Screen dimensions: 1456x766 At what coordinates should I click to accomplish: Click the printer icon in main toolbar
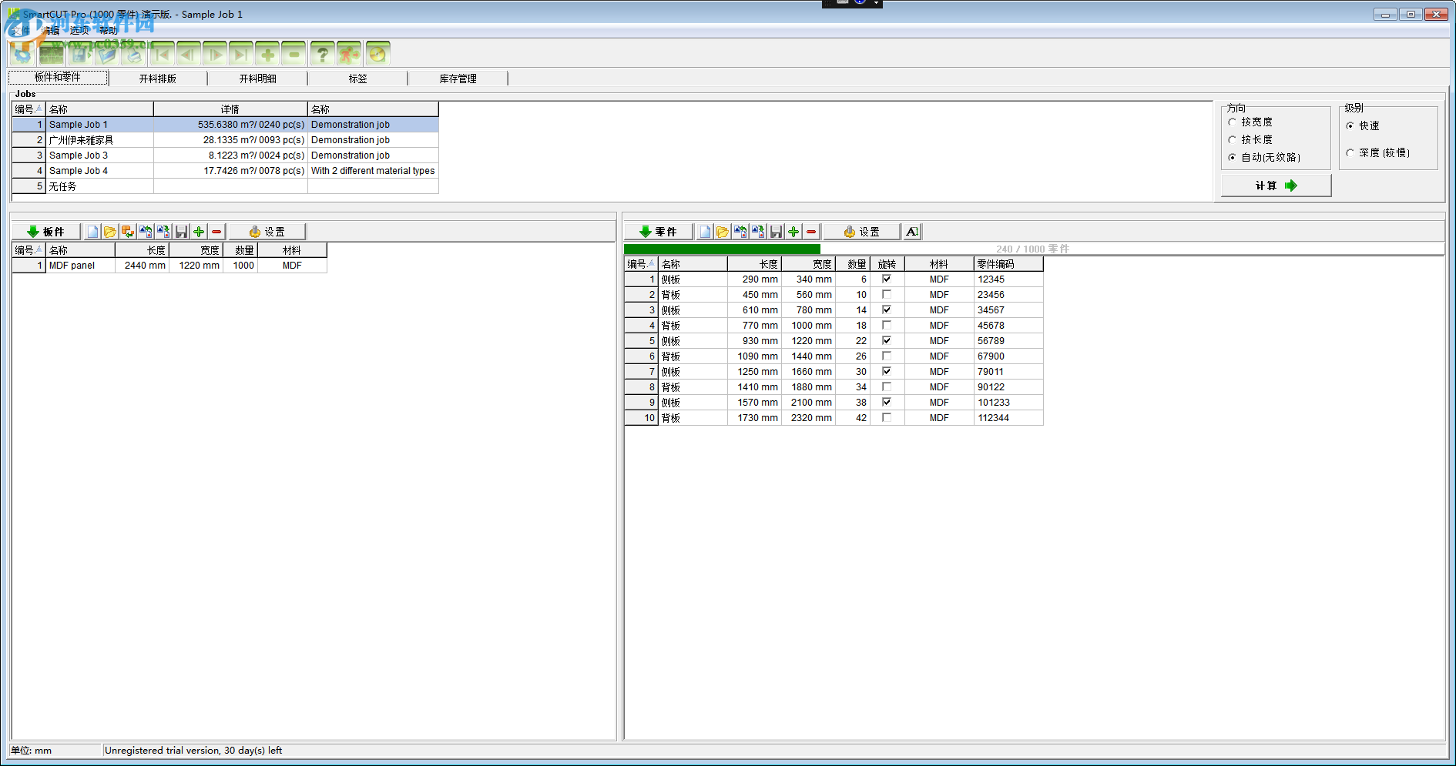click(x=134, y=54)
